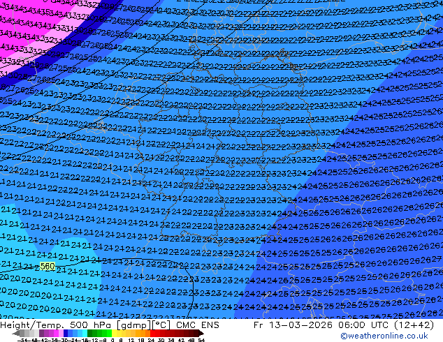Click the dark right arrow tip of the color scale
The height and width of the screenshot is (342, 443).
[201, 333]
